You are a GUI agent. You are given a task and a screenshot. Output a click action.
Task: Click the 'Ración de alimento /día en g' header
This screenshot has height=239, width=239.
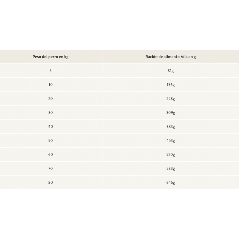[171, 57]
